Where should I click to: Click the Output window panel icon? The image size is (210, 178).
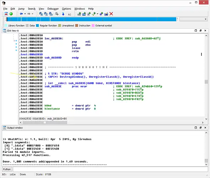coord(4,128)
